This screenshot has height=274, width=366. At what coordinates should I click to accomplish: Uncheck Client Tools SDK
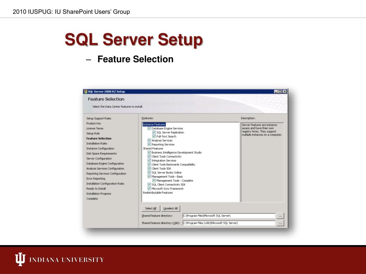(149, 168)
